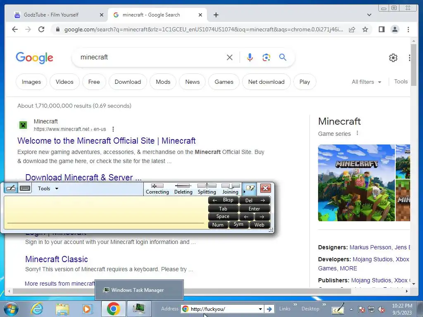423x317 pixels.
Task: Click the Markus Persson designer link
Action: [x=370, y=247]
